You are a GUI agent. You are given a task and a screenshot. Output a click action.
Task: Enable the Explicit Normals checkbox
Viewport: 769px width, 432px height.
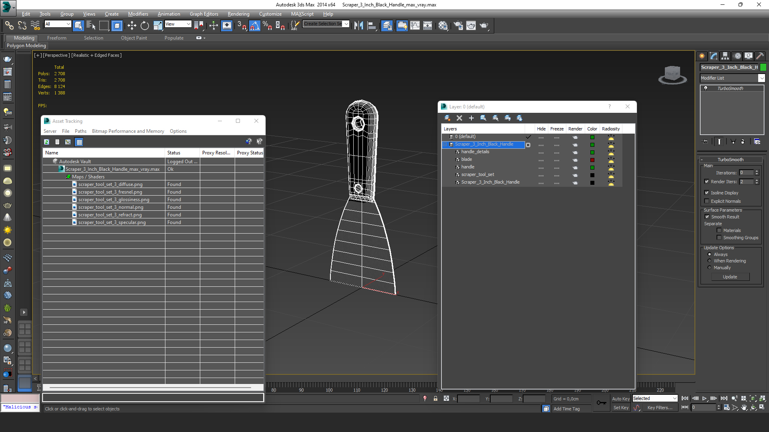pyautogui.click(x=707, y=201)
